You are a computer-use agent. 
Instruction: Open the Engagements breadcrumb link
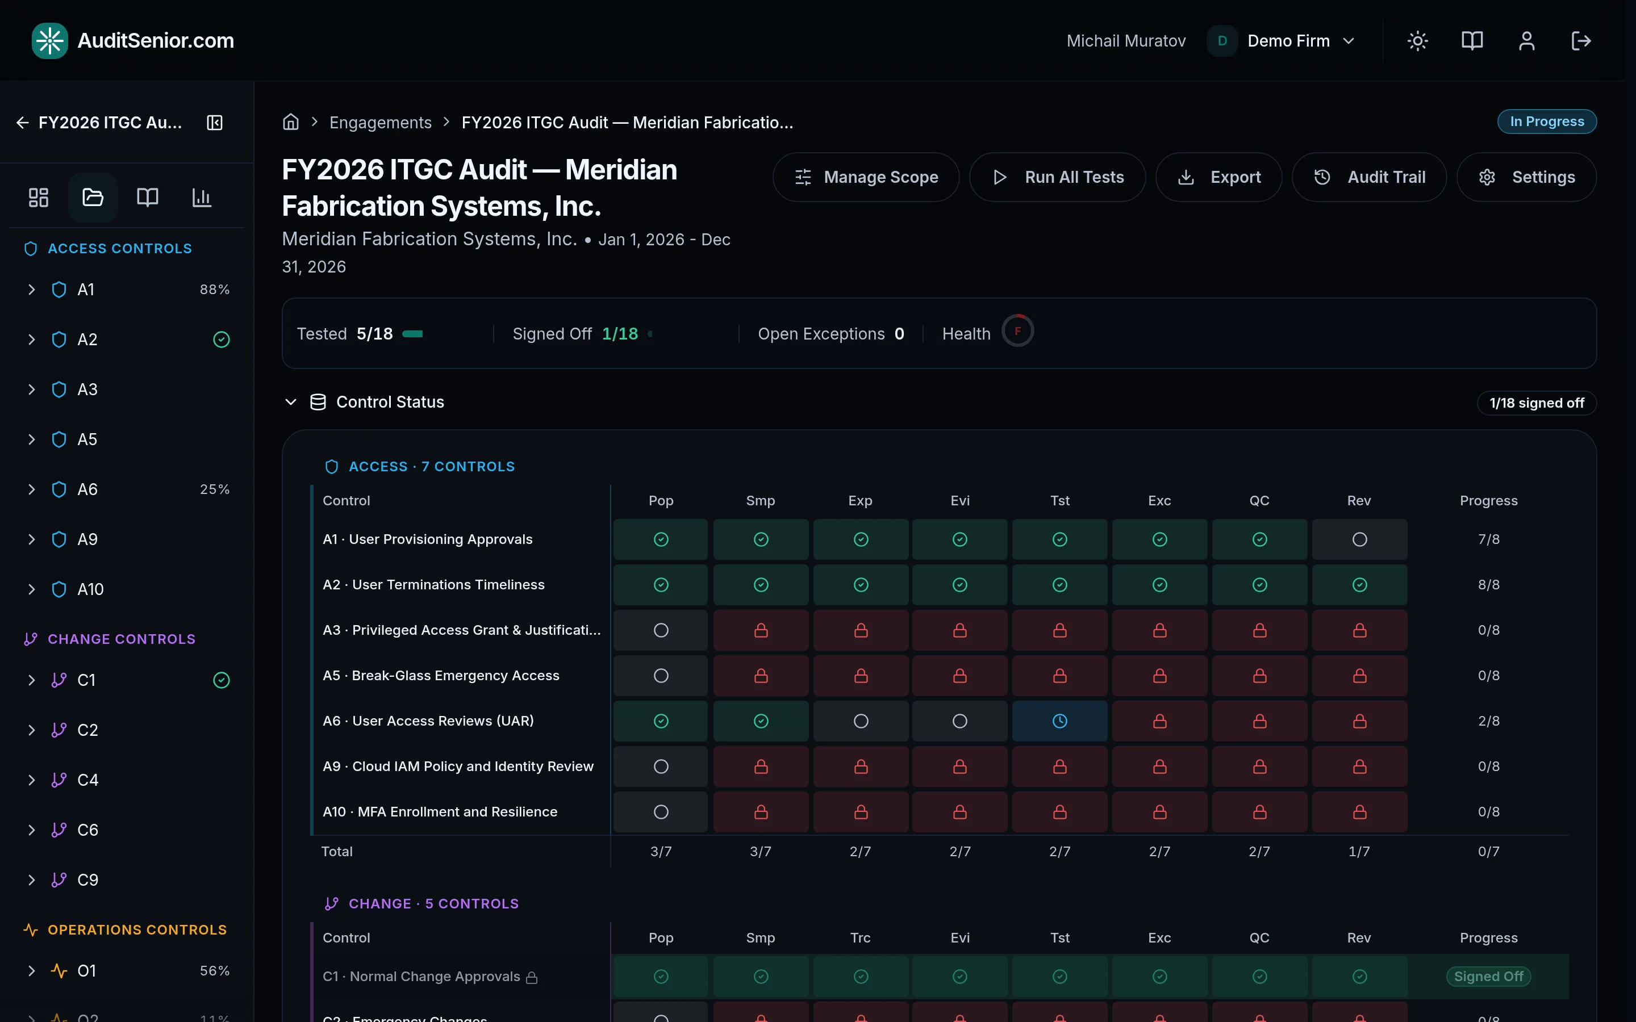pos(380,122)
